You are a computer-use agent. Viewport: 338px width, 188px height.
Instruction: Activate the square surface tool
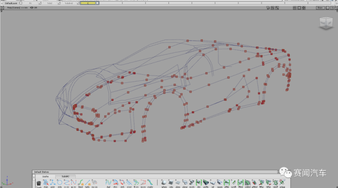pyautogui.click(x=219, y=183)
